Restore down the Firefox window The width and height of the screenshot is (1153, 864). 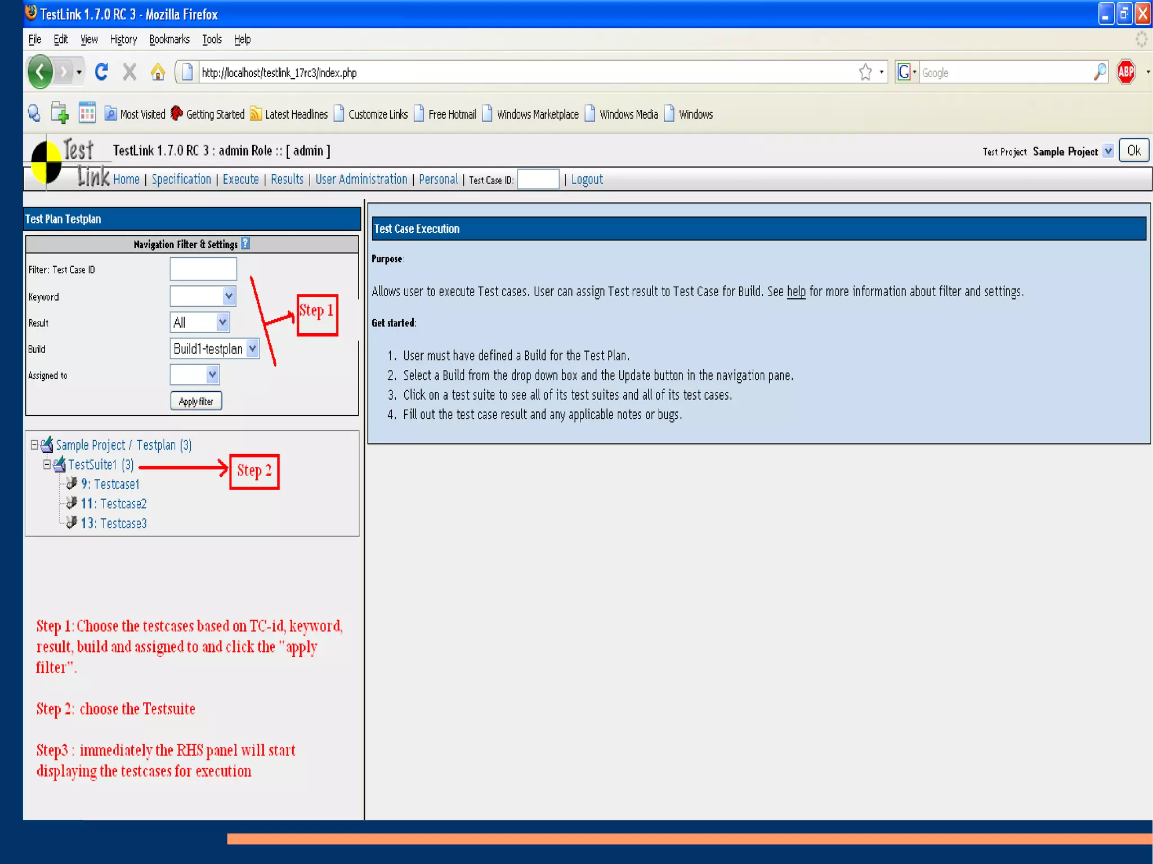click(x=1124, y=14)
